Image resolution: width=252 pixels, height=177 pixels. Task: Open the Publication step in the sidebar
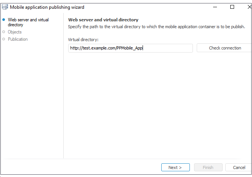tap(18, 39)
